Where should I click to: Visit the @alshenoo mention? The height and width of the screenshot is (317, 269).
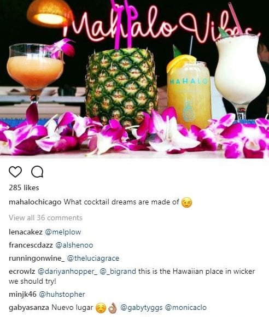coord(74,245)
